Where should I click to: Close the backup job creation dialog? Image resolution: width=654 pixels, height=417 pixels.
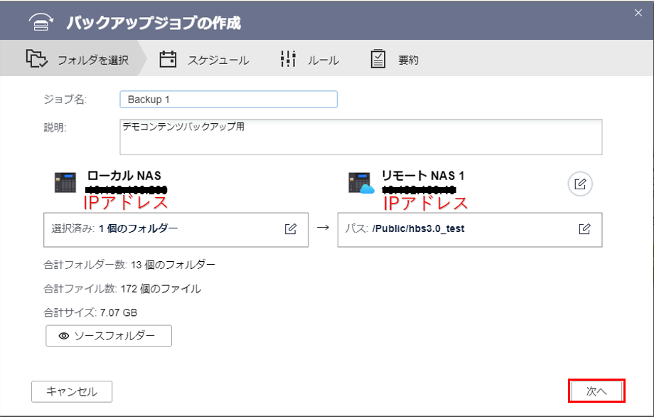(x=637, y=12)
